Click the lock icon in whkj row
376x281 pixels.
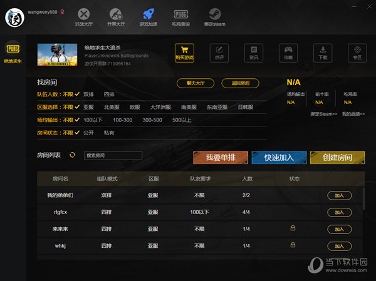click(293, 245)
